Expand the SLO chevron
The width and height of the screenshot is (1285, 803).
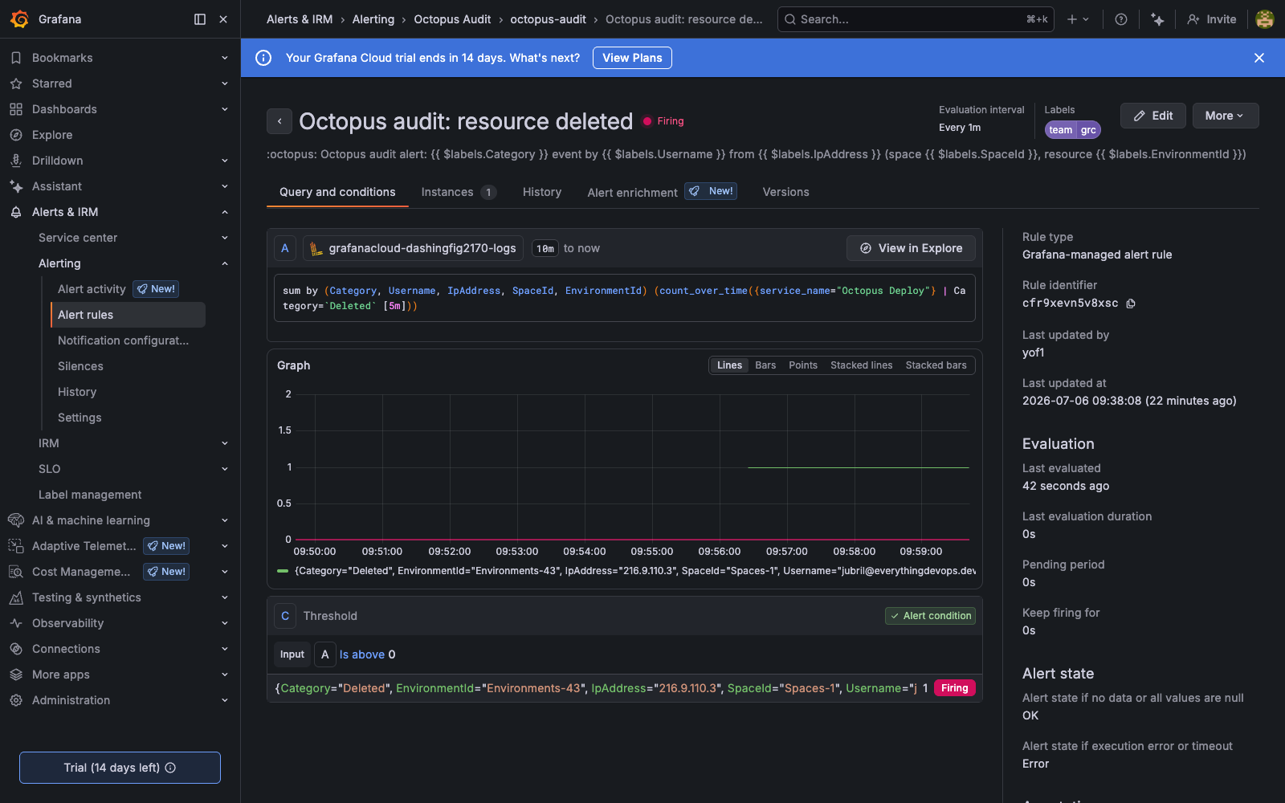[225, 469]
